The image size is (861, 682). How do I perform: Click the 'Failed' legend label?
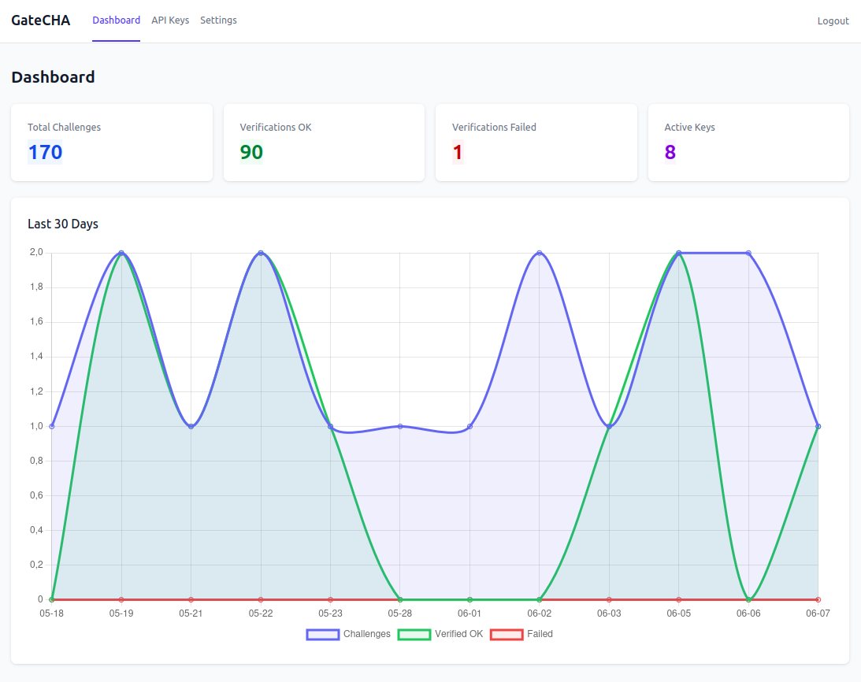click(x=540, y=634)
